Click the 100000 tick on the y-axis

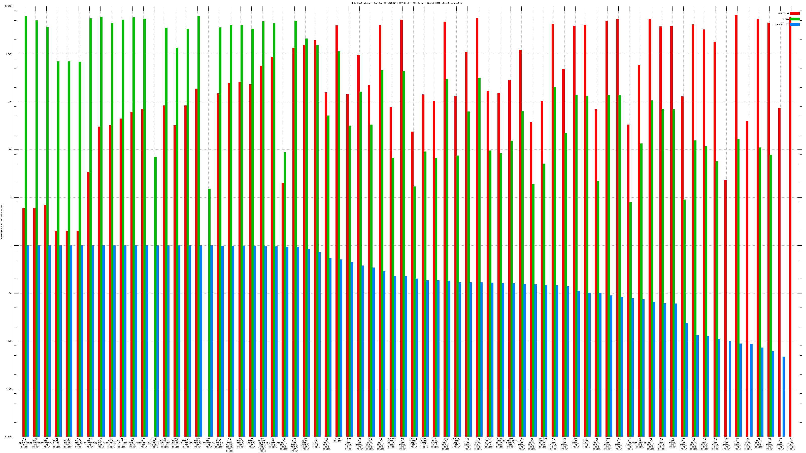[9, 6]
